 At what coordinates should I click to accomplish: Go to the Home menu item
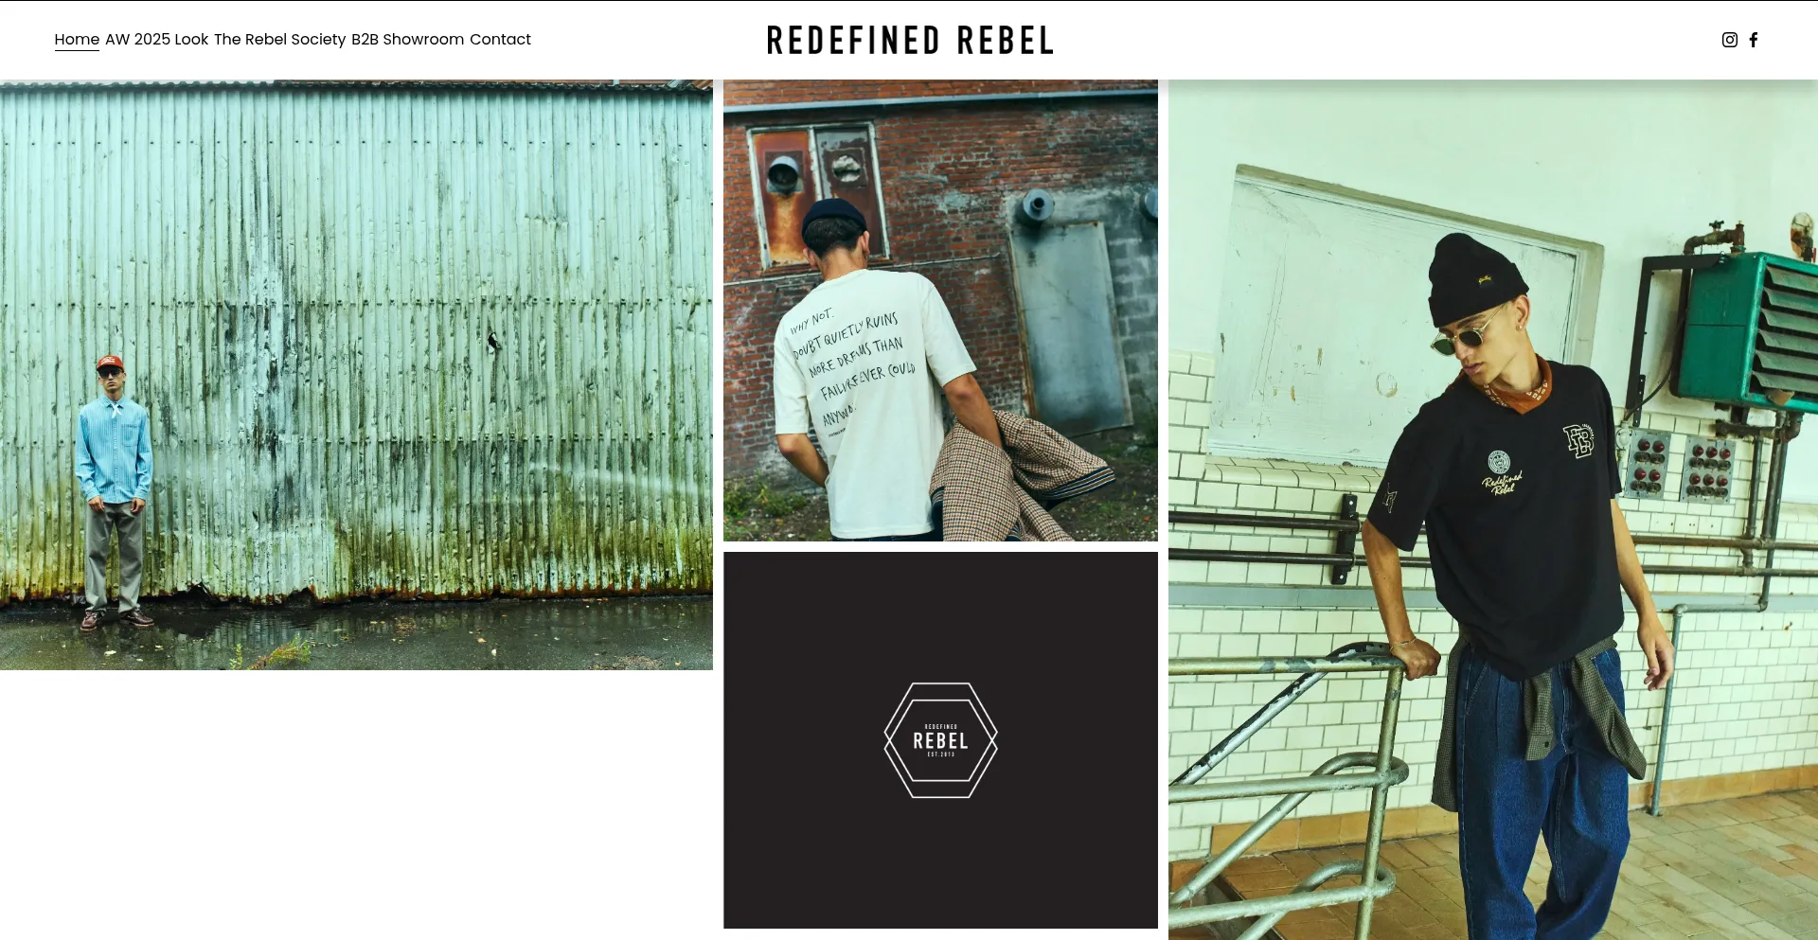(x=77, y=40)
